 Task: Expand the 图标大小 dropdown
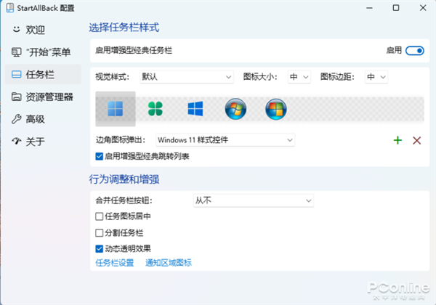click(x=299, y=76)
